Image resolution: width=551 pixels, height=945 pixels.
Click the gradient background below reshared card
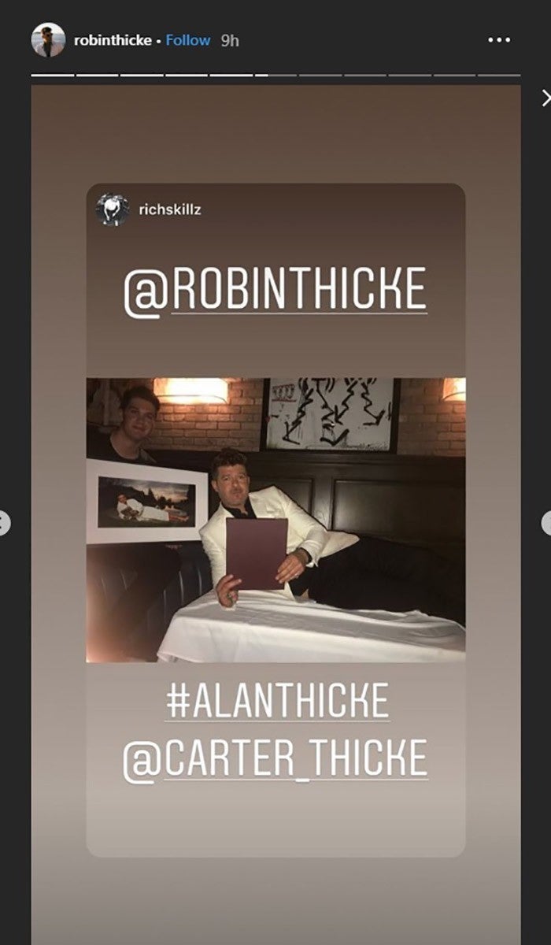coord(275,900)
